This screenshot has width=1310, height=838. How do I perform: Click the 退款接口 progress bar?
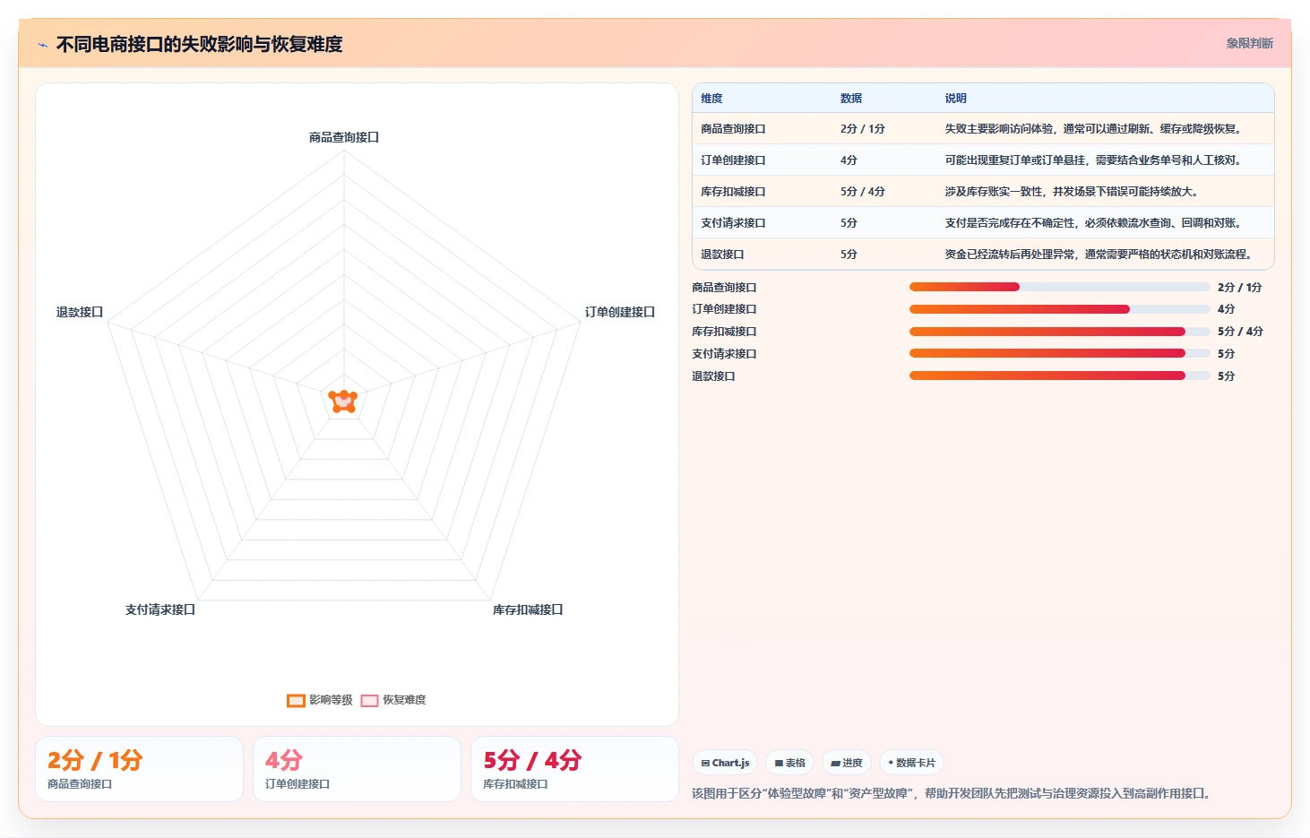pos(1059,376)
